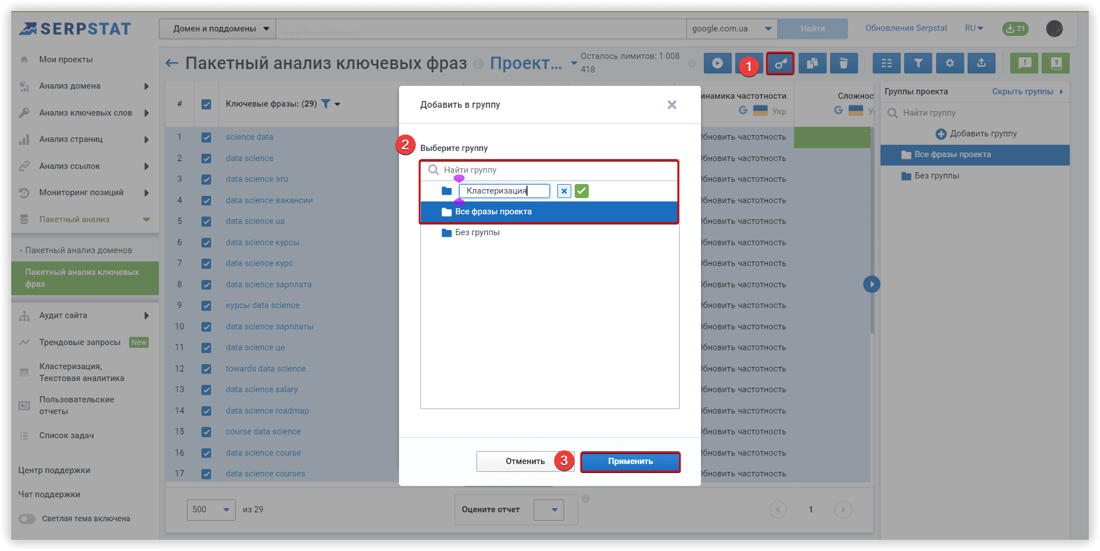Confirm group name with the green checkmark
1100x551 pixels.
581,191
